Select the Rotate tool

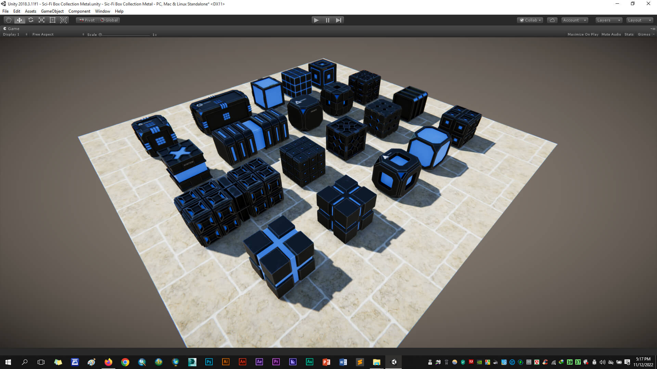31,20
